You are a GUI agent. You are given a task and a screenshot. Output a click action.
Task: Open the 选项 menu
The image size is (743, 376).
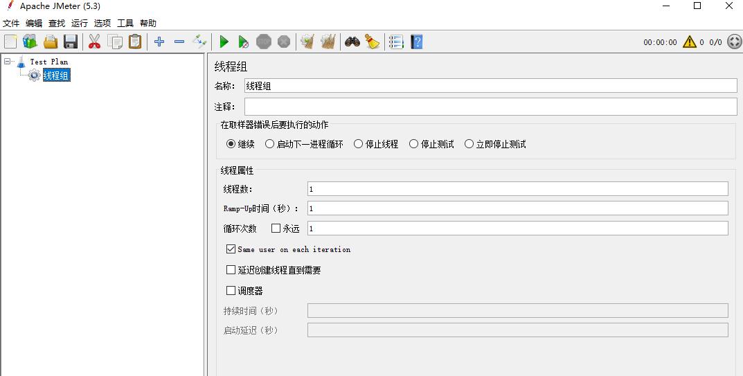pyautogui.click(x=102, y=23)
